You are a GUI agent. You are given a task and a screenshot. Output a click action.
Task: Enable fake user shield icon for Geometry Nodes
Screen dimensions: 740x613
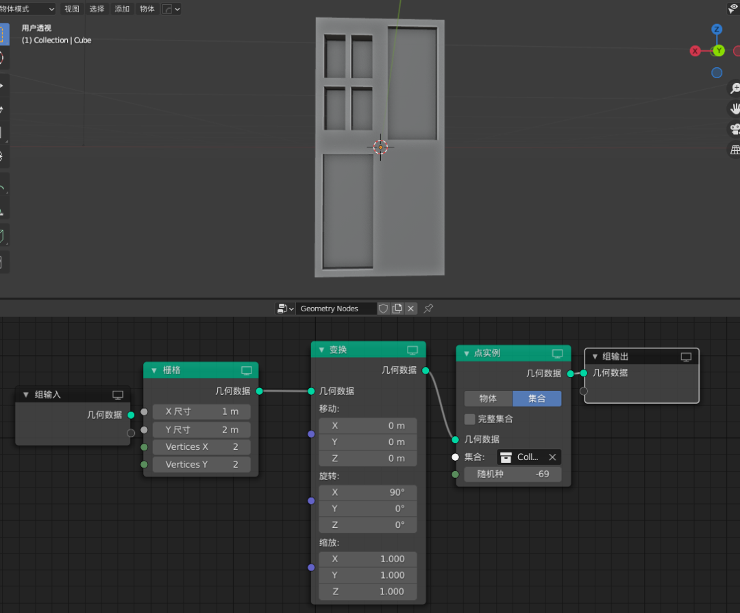pos(383,309)
